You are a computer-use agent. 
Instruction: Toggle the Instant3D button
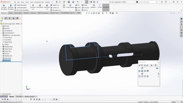coord(106,7)
